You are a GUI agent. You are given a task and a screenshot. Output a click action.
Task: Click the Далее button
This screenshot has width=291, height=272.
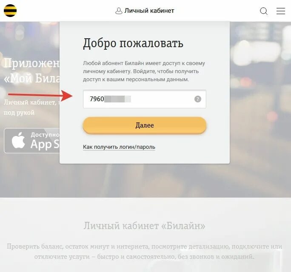pos(145,125)
